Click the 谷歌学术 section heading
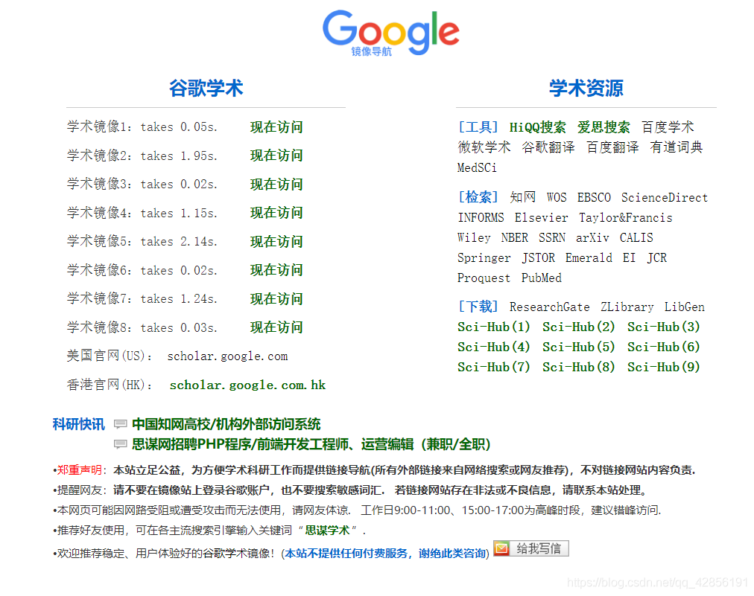This screenshot has width=754, height=596. (206, 89)
